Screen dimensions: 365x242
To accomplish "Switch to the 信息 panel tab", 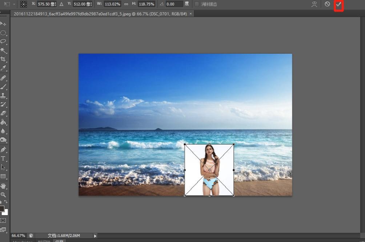I will click(x=59, y=241).
